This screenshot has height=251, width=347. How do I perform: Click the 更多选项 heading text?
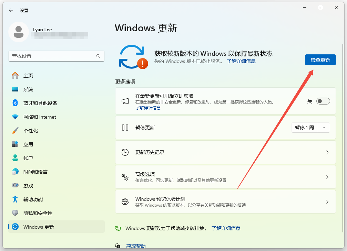click(x=125, y=81)
